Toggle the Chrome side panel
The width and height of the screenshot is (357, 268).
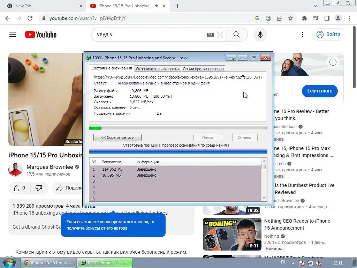point(327,18)
